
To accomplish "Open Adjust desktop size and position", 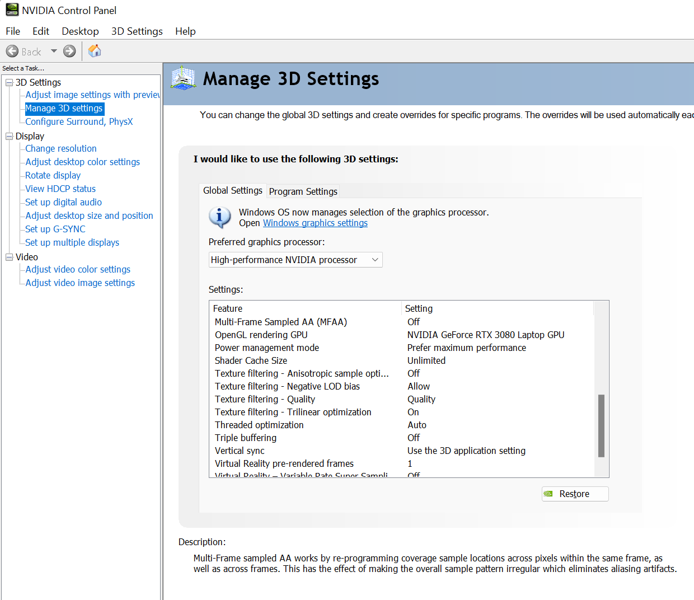I will coord(89,215).
